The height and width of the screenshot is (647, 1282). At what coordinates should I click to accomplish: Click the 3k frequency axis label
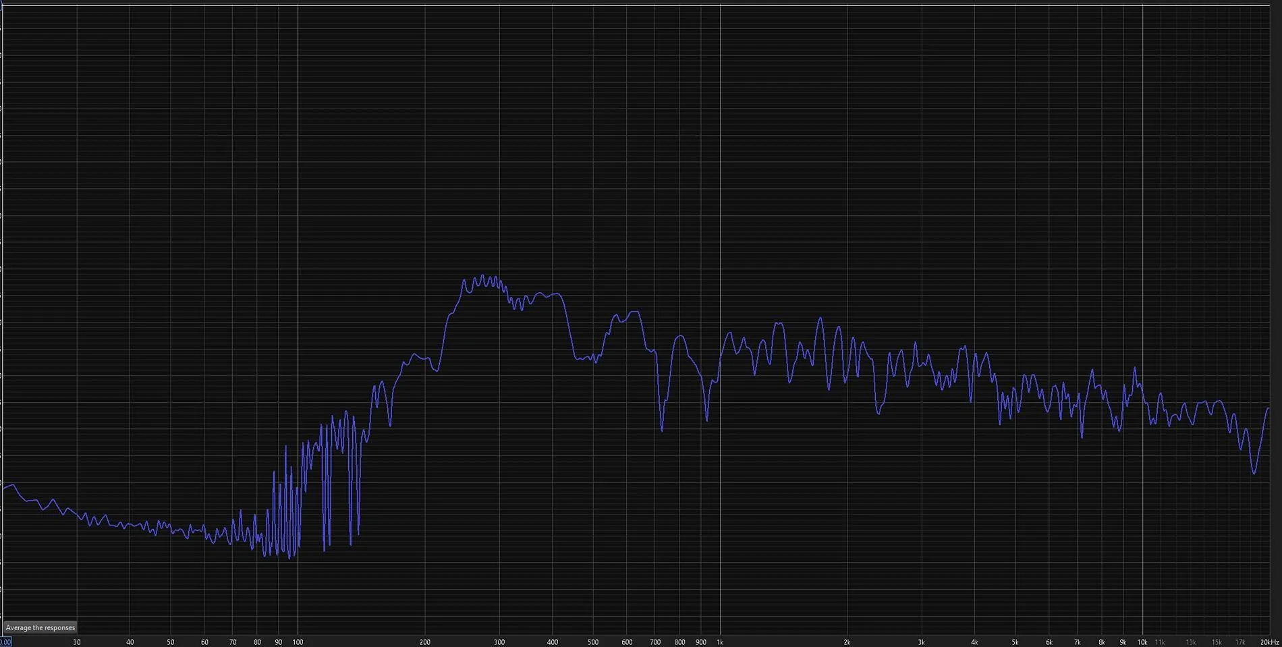point(921,642)
